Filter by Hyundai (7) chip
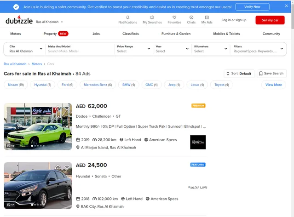The width and height of the screenshot is (294, 217). coord(43,85)
